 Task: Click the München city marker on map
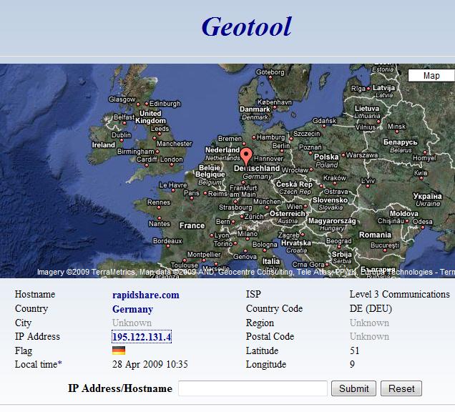[267, 207]
